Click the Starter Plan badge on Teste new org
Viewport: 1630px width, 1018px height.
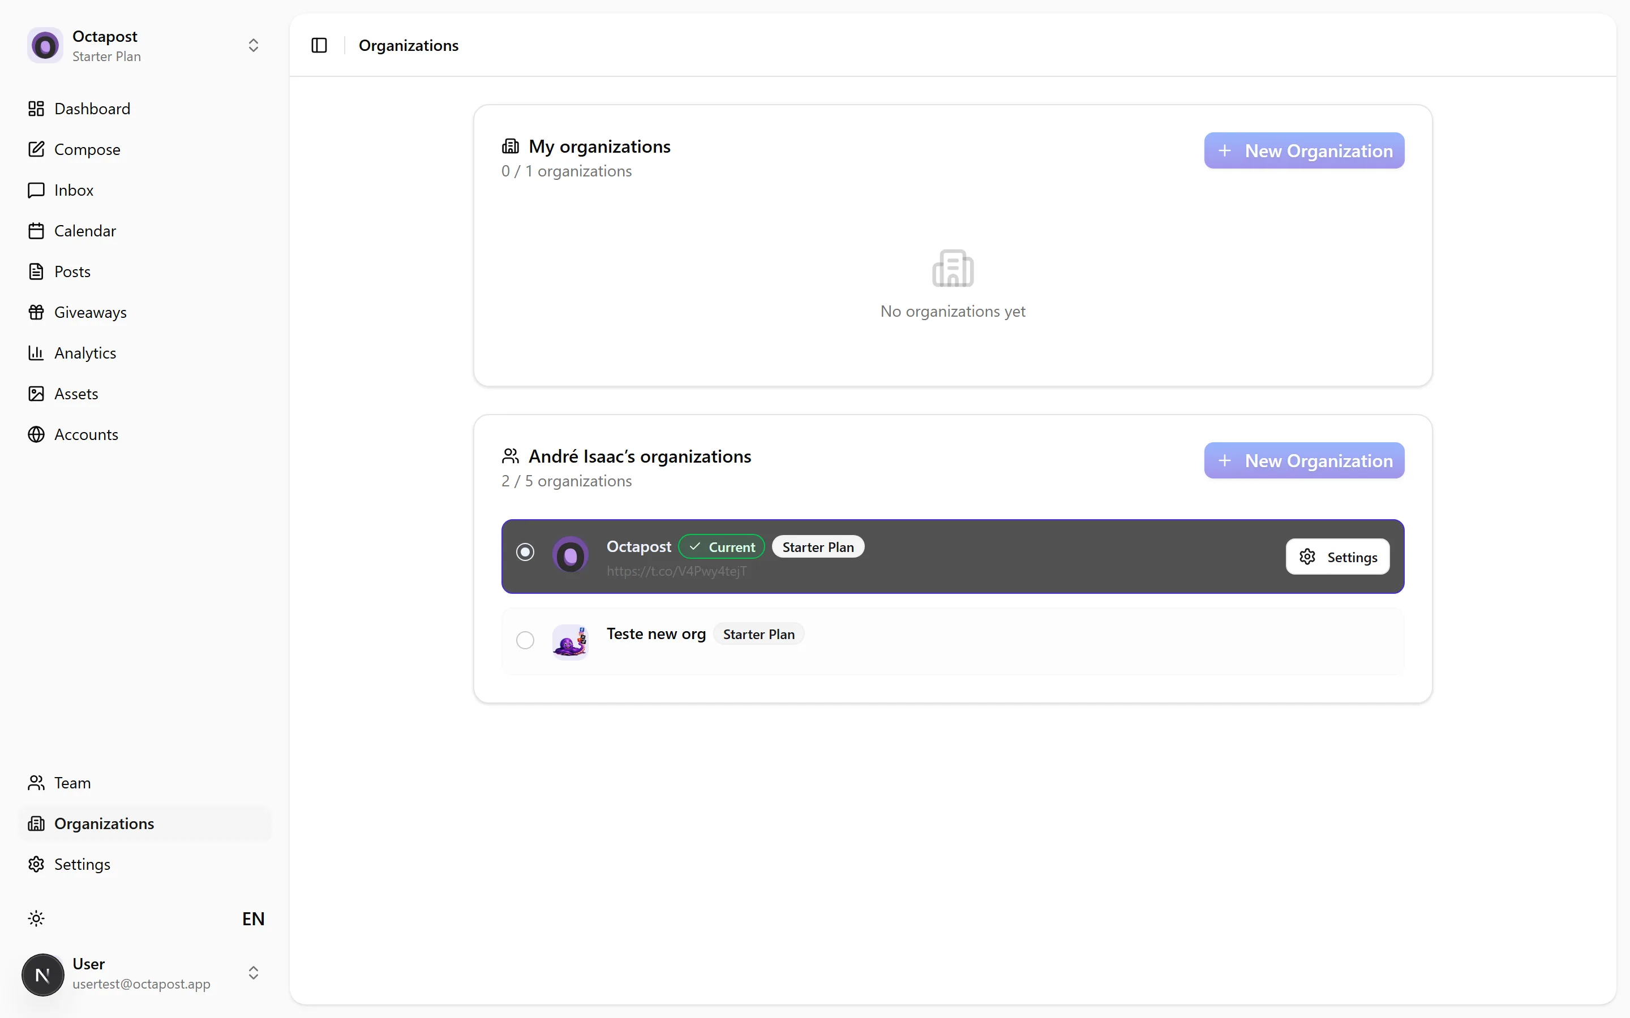coord(758,634)
